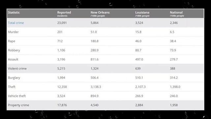
Task: Select the Assault row label
Action: pos(13,59)
